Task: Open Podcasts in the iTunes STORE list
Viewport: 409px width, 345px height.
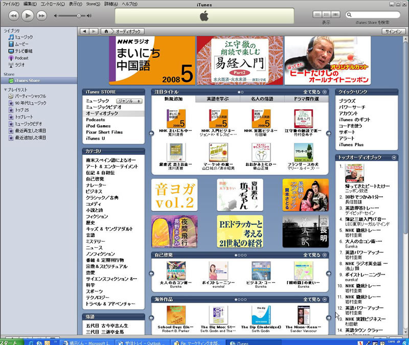Action: pos(96,120)
